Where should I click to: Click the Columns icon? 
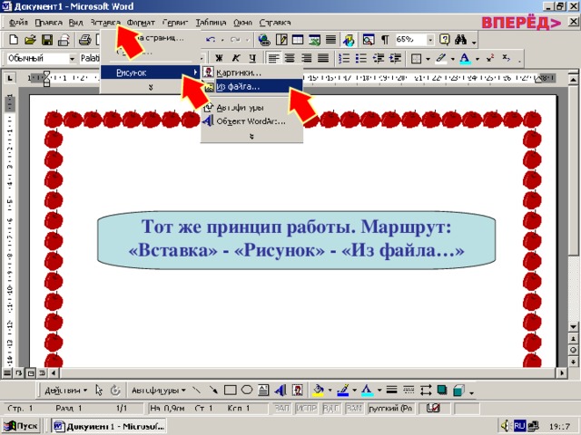pyautogui.click(x=330, y=39)
